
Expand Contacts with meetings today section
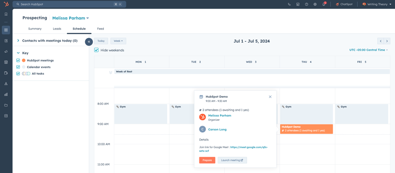(x=18, y=41)
